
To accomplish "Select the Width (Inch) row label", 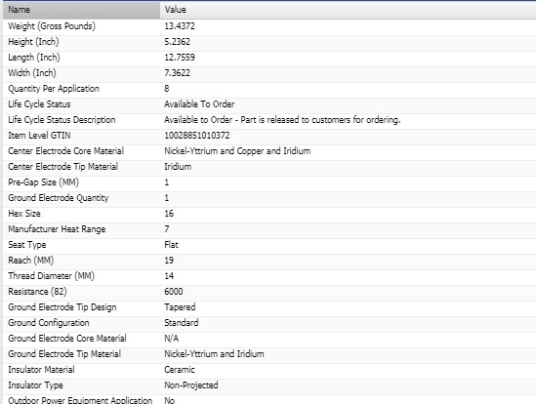I will 32,73.
